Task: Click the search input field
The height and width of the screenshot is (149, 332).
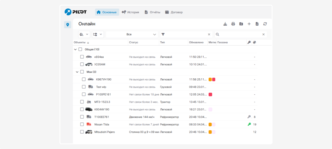Action: tap(240, 34)
